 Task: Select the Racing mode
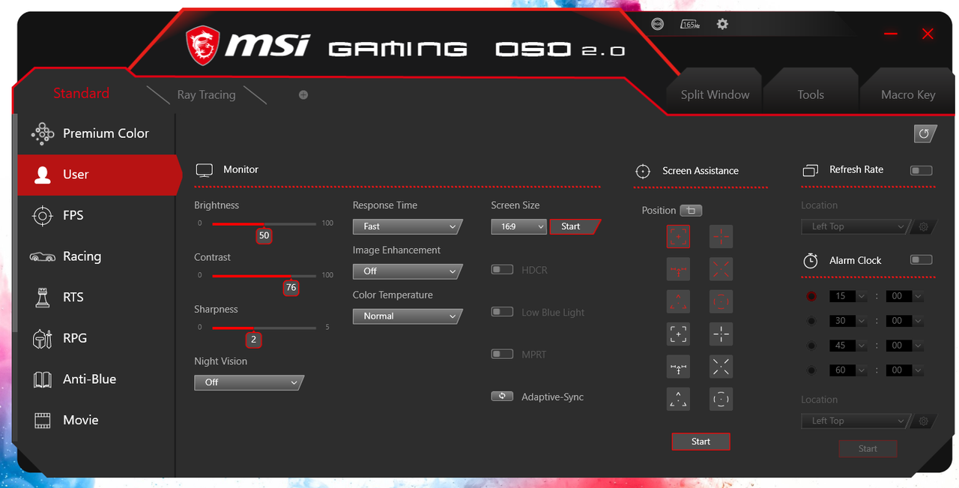pos(96,256)
